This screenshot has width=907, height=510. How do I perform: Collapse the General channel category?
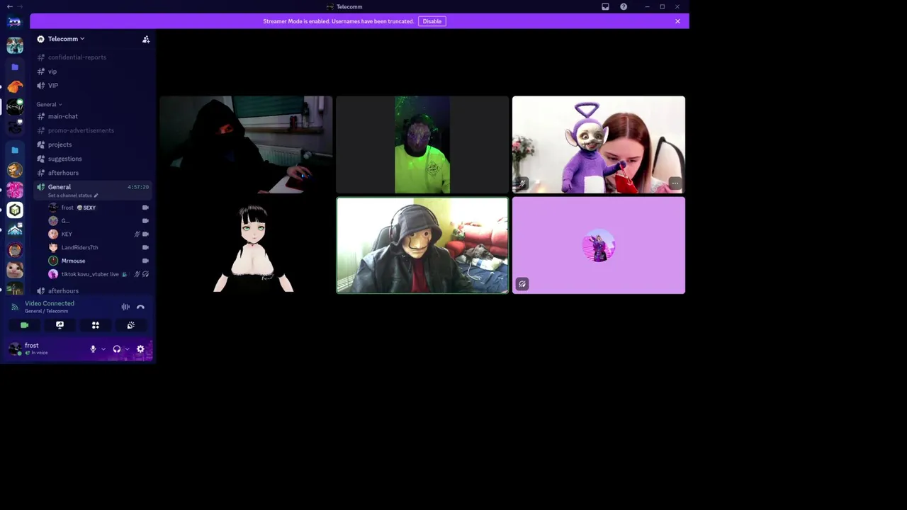click(x=49, y=104)
